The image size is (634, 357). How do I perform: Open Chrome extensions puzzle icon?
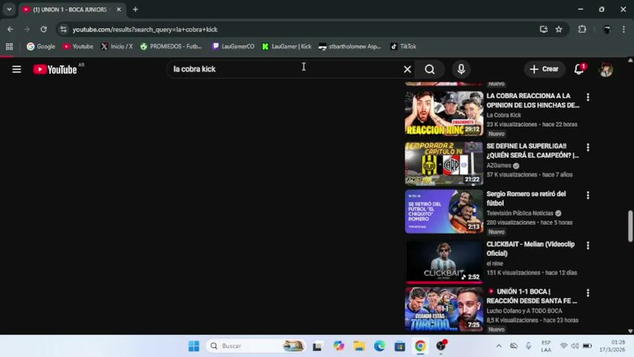tap(582, 29)
